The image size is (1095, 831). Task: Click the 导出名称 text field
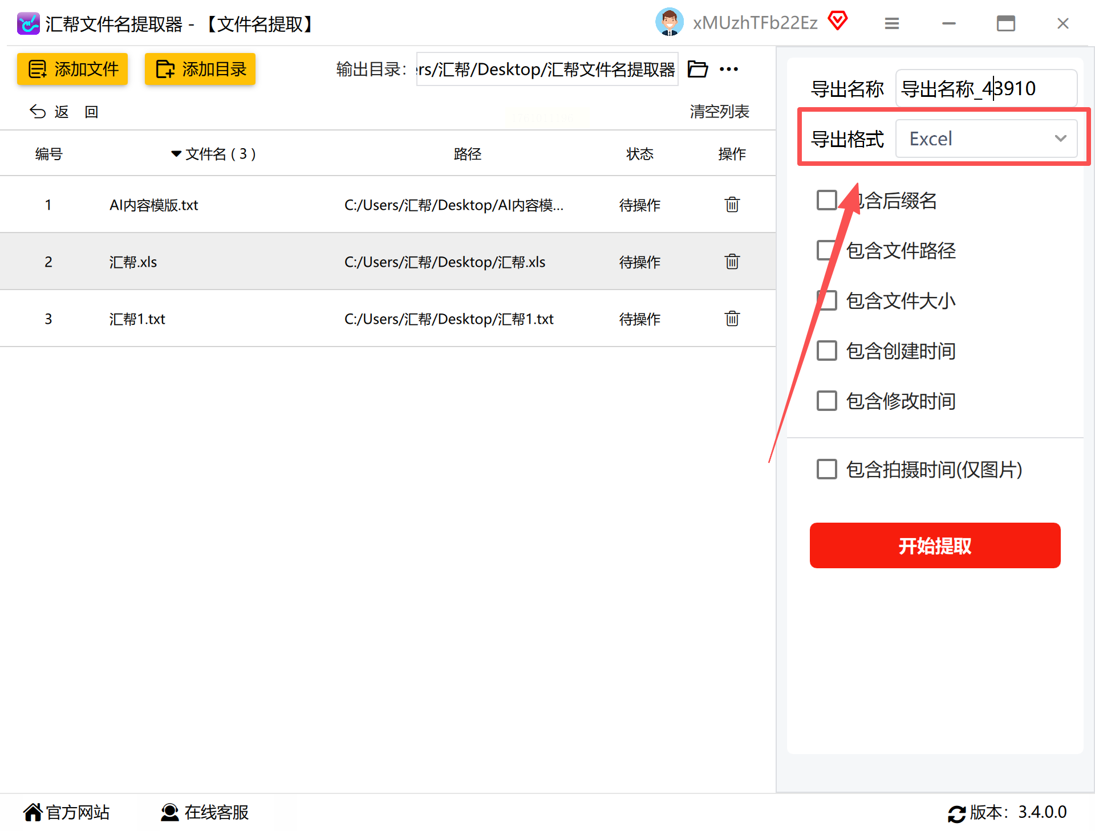tap(986, 89)
